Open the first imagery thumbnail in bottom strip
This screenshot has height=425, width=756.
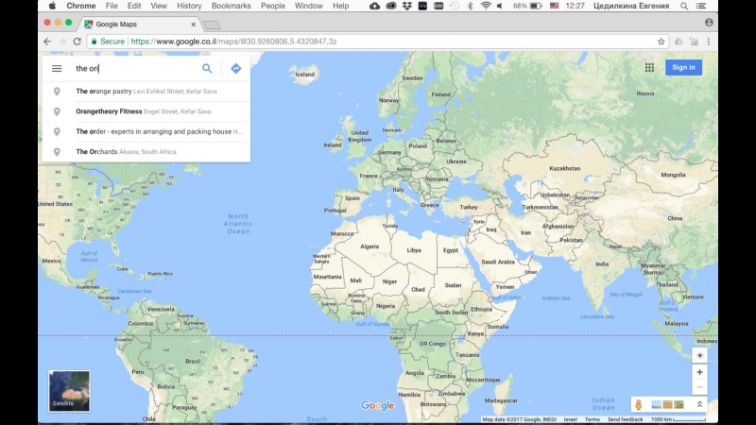(x=656, y=405)
